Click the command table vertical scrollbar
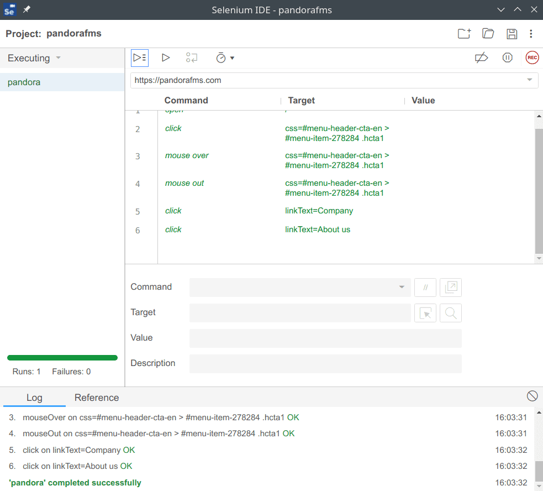Screen dimensions: 543x491 click(539, 191)
